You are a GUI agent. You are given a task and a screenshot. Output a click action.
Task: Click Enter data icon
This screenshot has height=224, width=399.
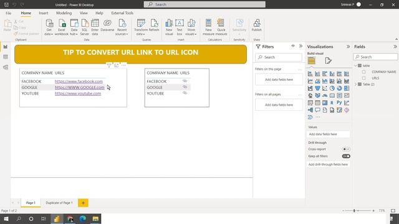(x=95, y=27)
